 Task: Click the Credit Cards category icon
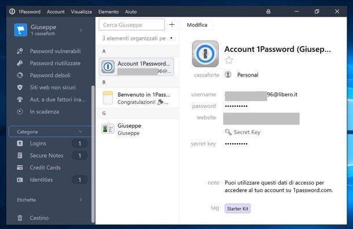click(x=20, y=167)
